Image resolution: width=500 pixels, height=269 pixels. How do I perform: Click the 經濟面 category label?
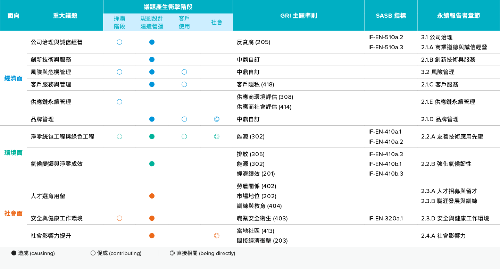pos(14,78)
